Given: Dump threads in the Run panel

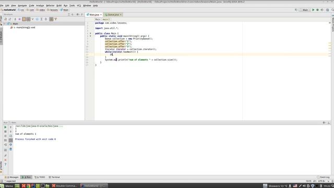Looking at the screenshot, I should coord(5,140).
